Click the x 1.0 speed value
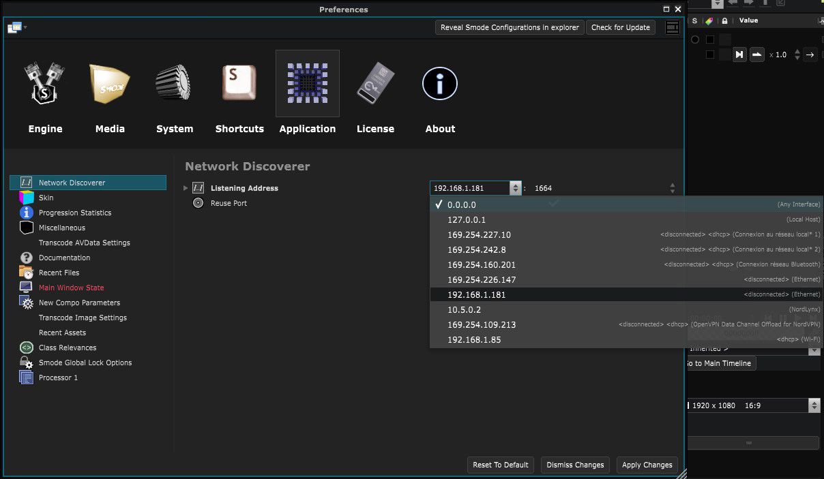Screen dimensions: 824x479 [778, 55]
